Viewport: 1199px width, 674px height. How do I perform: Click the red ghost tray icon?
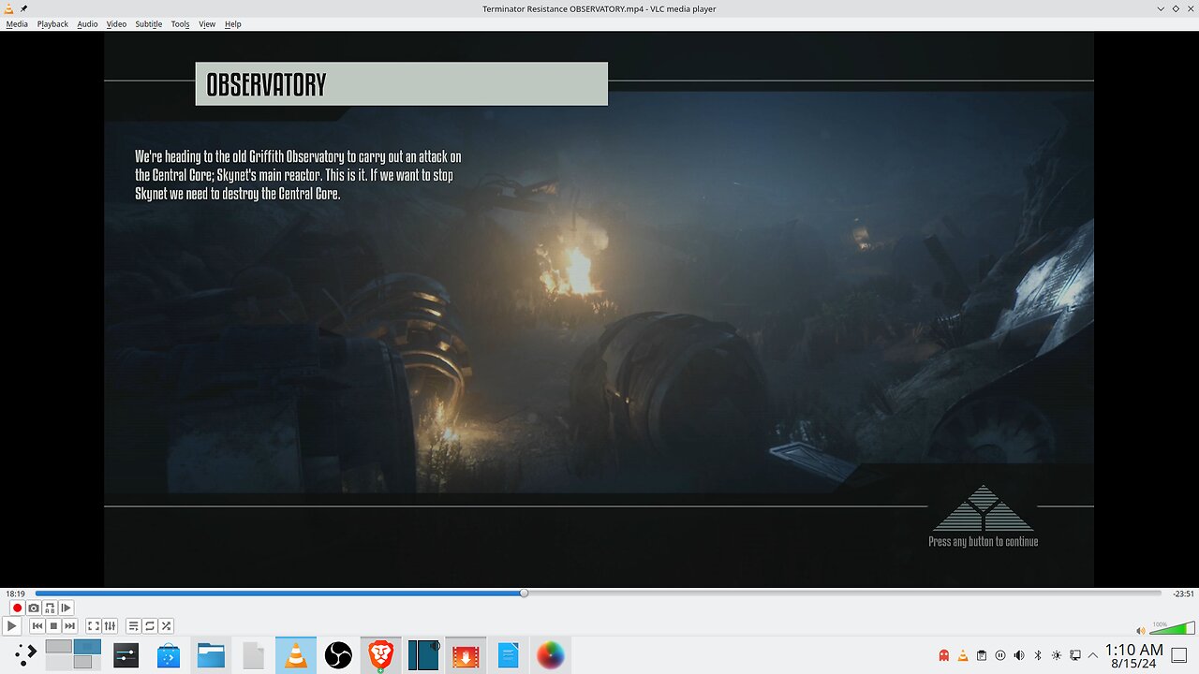(x=944, y=655)
